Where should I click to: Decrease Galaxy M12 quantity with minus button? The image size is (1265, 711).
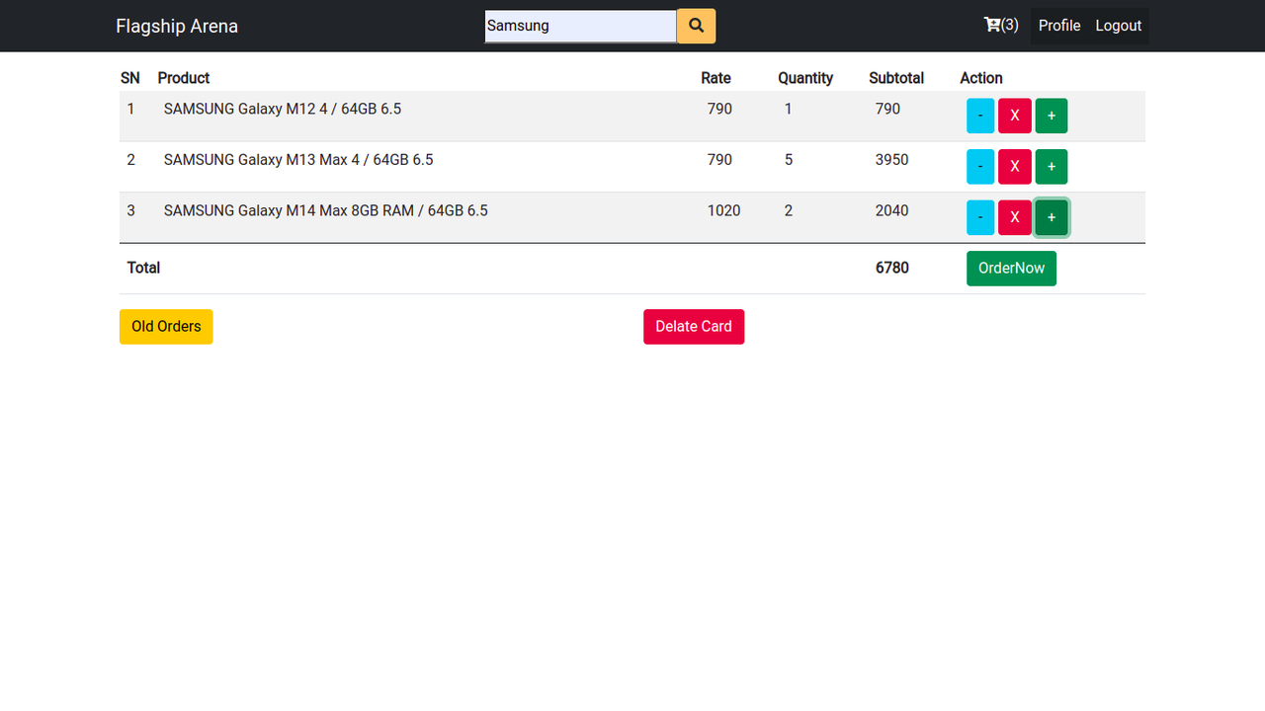pos(979,116)
